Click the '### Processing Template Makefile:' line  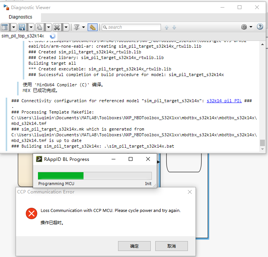coord(53,112)
